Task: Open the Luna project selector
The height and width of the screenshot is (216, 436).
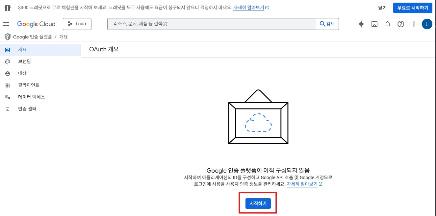Action: point(77,24)
